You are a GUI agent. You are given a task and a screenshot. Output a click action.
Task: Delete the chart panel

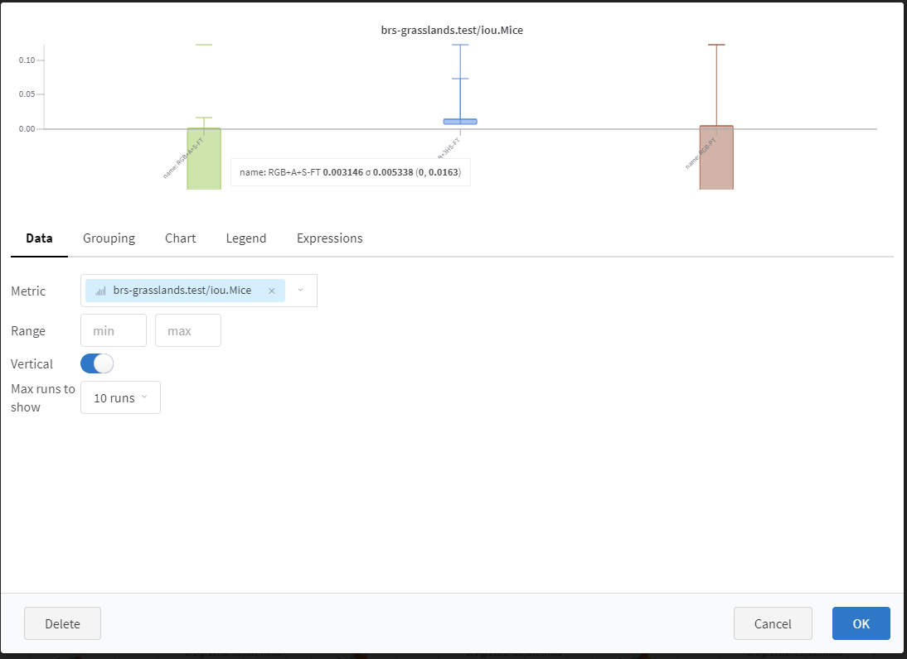point(62,623)
